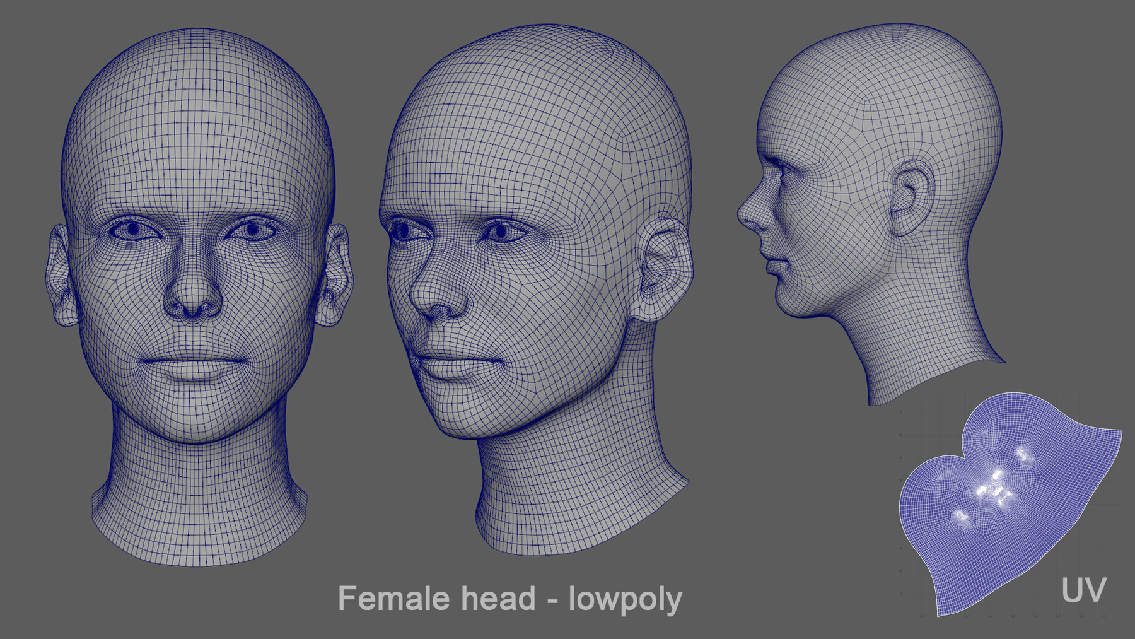
Task: Click the right eye on the three-quarter head
Action: click(x=501, y=232)
